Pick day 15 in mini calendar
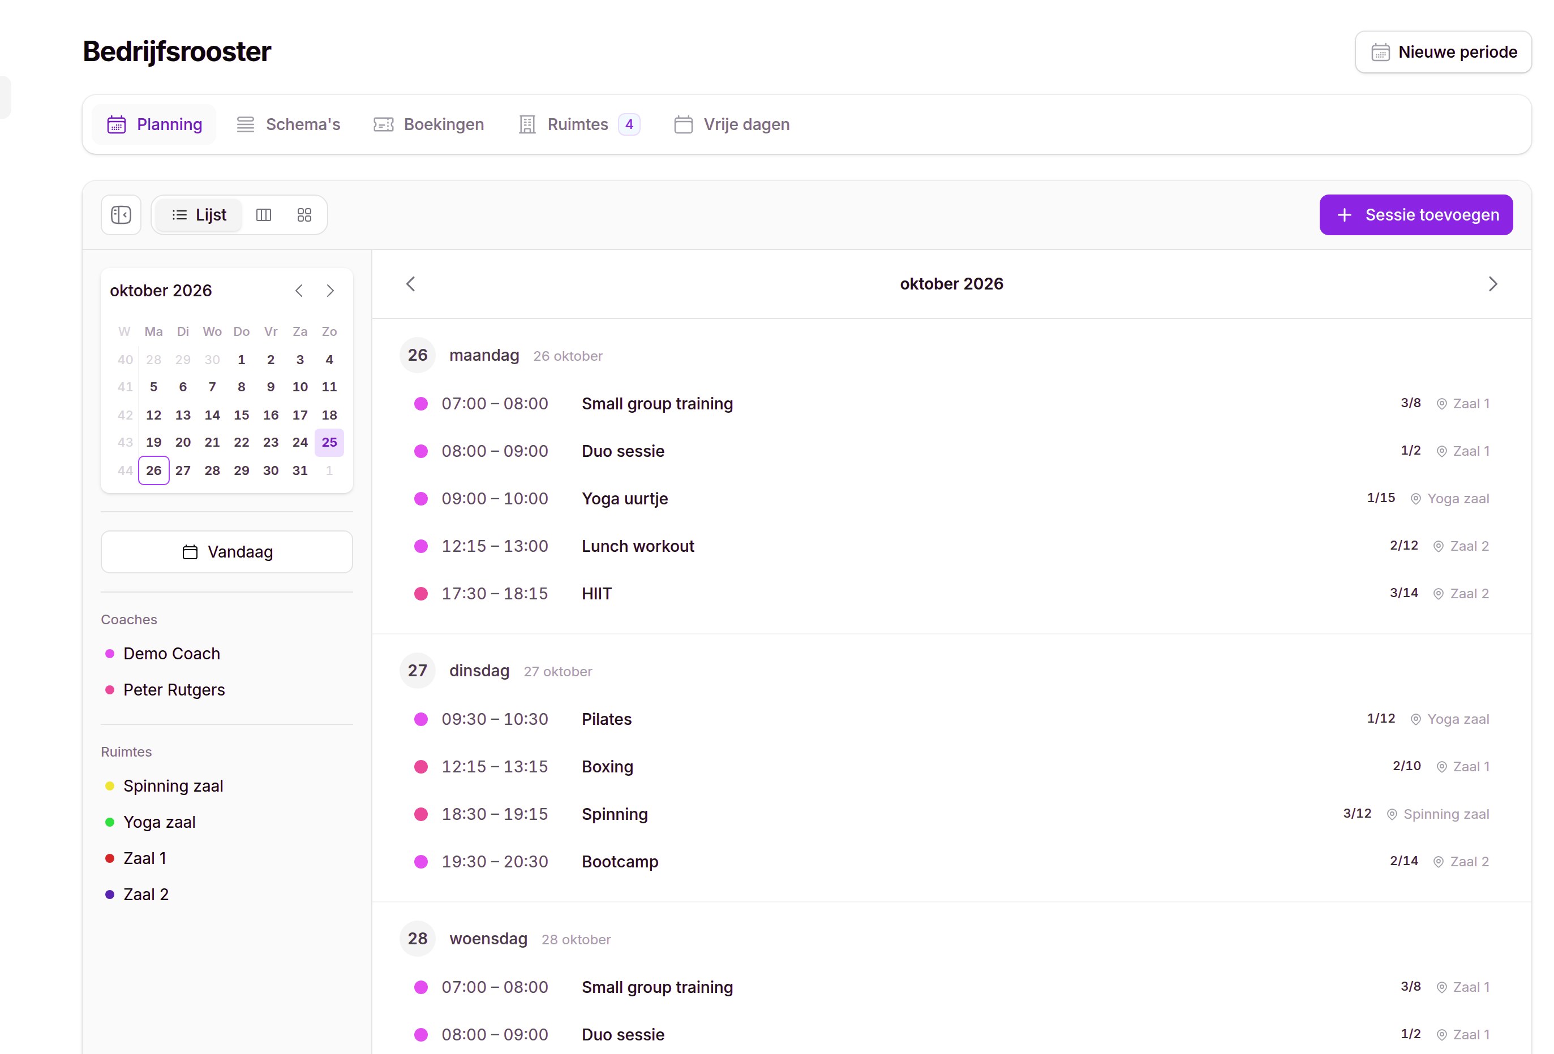Viewport: 1554px width, 1054px height. [x=242, y=415]
